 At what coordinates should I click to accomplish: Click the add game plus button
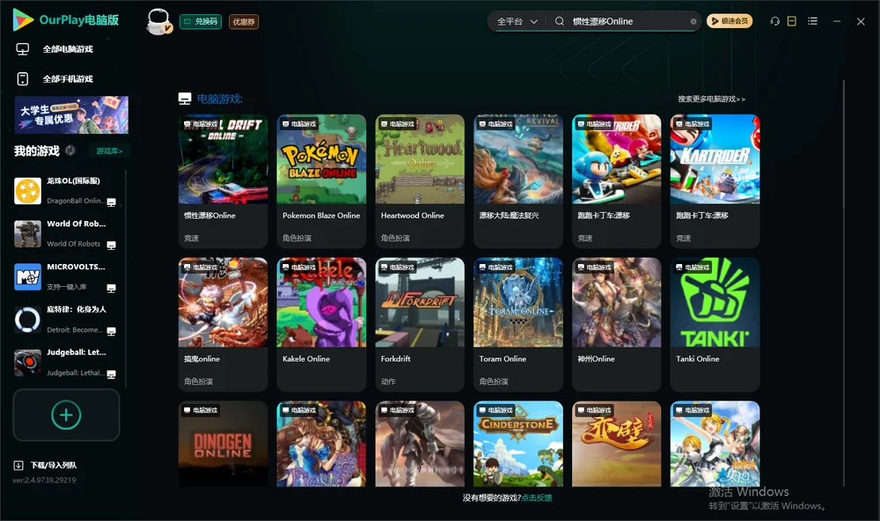pos(66,415)
